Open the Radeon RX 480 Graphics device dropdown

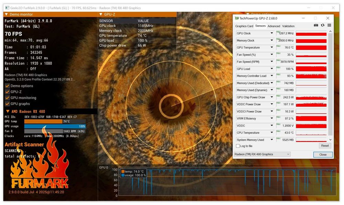click(262, 154)
